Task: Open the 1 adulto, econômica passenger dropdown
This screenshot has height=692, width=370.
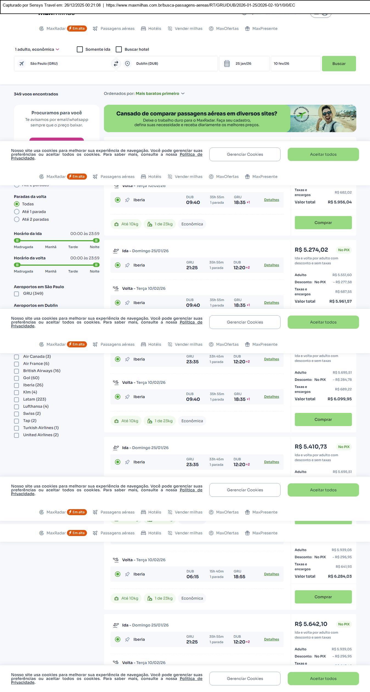Action: pos(37,49)
